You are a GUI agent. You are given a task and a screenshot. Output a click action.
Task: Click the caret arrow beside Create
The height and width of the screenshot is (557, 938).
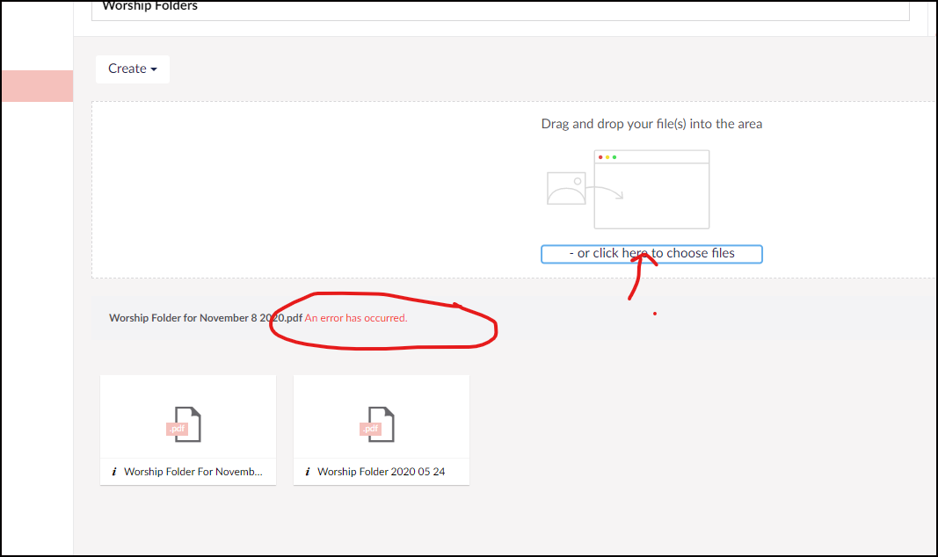click(x=154, y=69)
